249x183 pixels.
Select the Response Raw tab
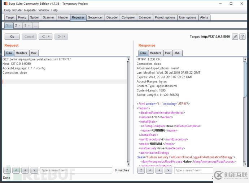point(143,53)
